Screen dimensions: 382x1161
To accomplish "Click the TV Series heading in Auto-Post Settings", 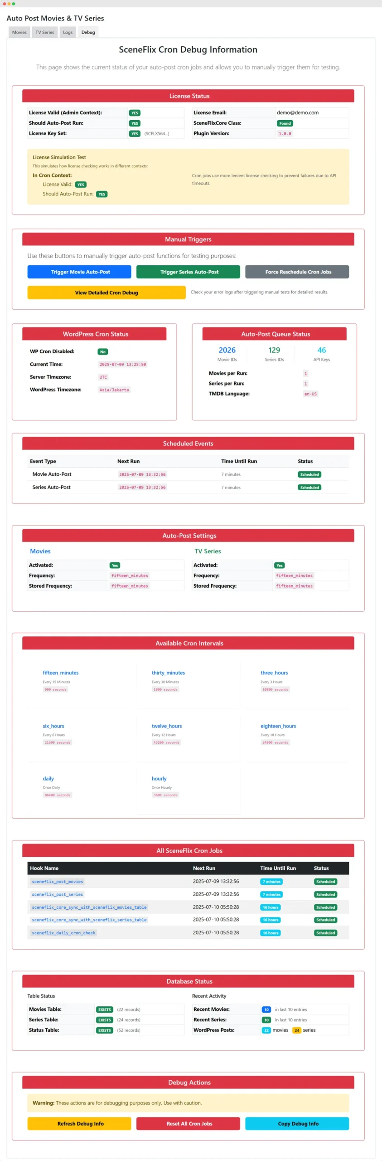I will pyautogui.click(x=208, y=551).
